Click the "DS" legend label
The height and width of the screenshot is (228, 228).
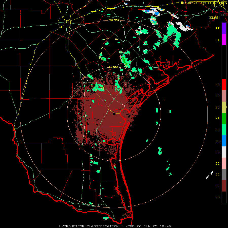pyautogui.click(x=217, y=152)
